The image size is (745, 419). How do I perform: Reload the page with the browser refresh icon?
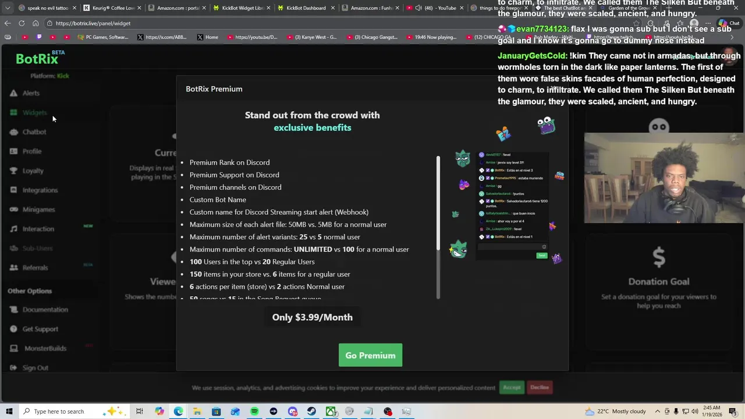(x=22, y=23)
